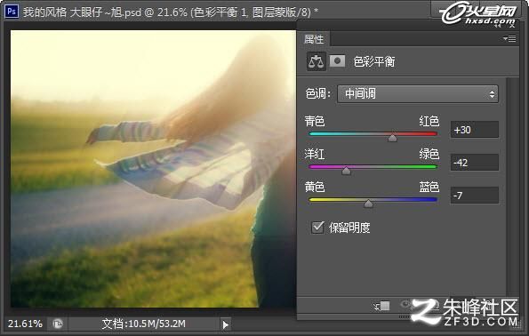The height and width of the screenshot is (336, 529).
Task: Open the 色调 中间调 dropdown
Action: 418,94
